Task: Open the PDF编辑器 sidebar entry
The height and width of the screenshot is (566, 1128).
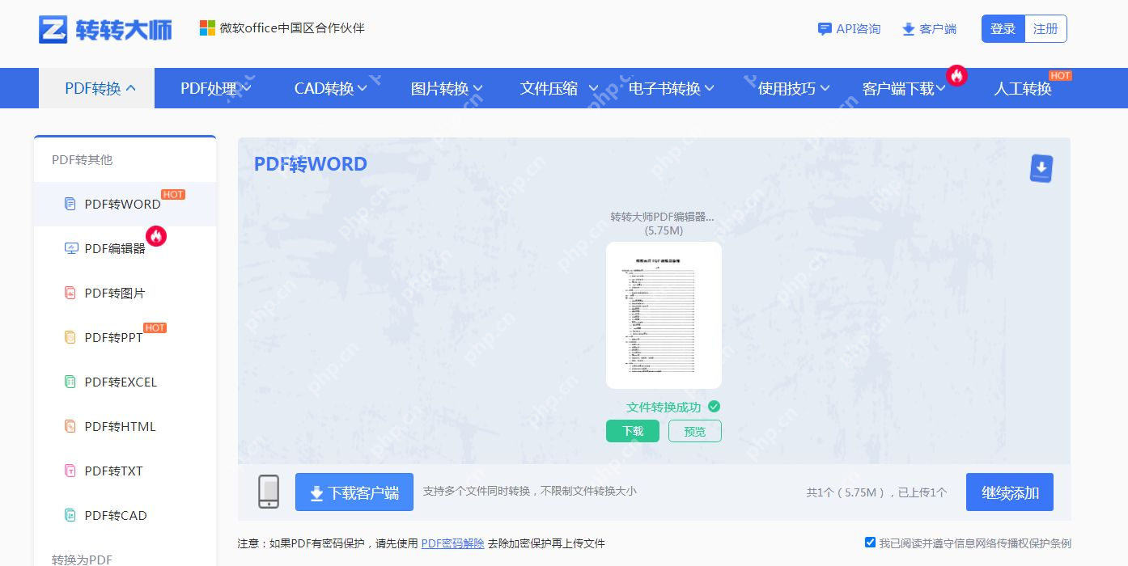Action: (x=114, y=248)
